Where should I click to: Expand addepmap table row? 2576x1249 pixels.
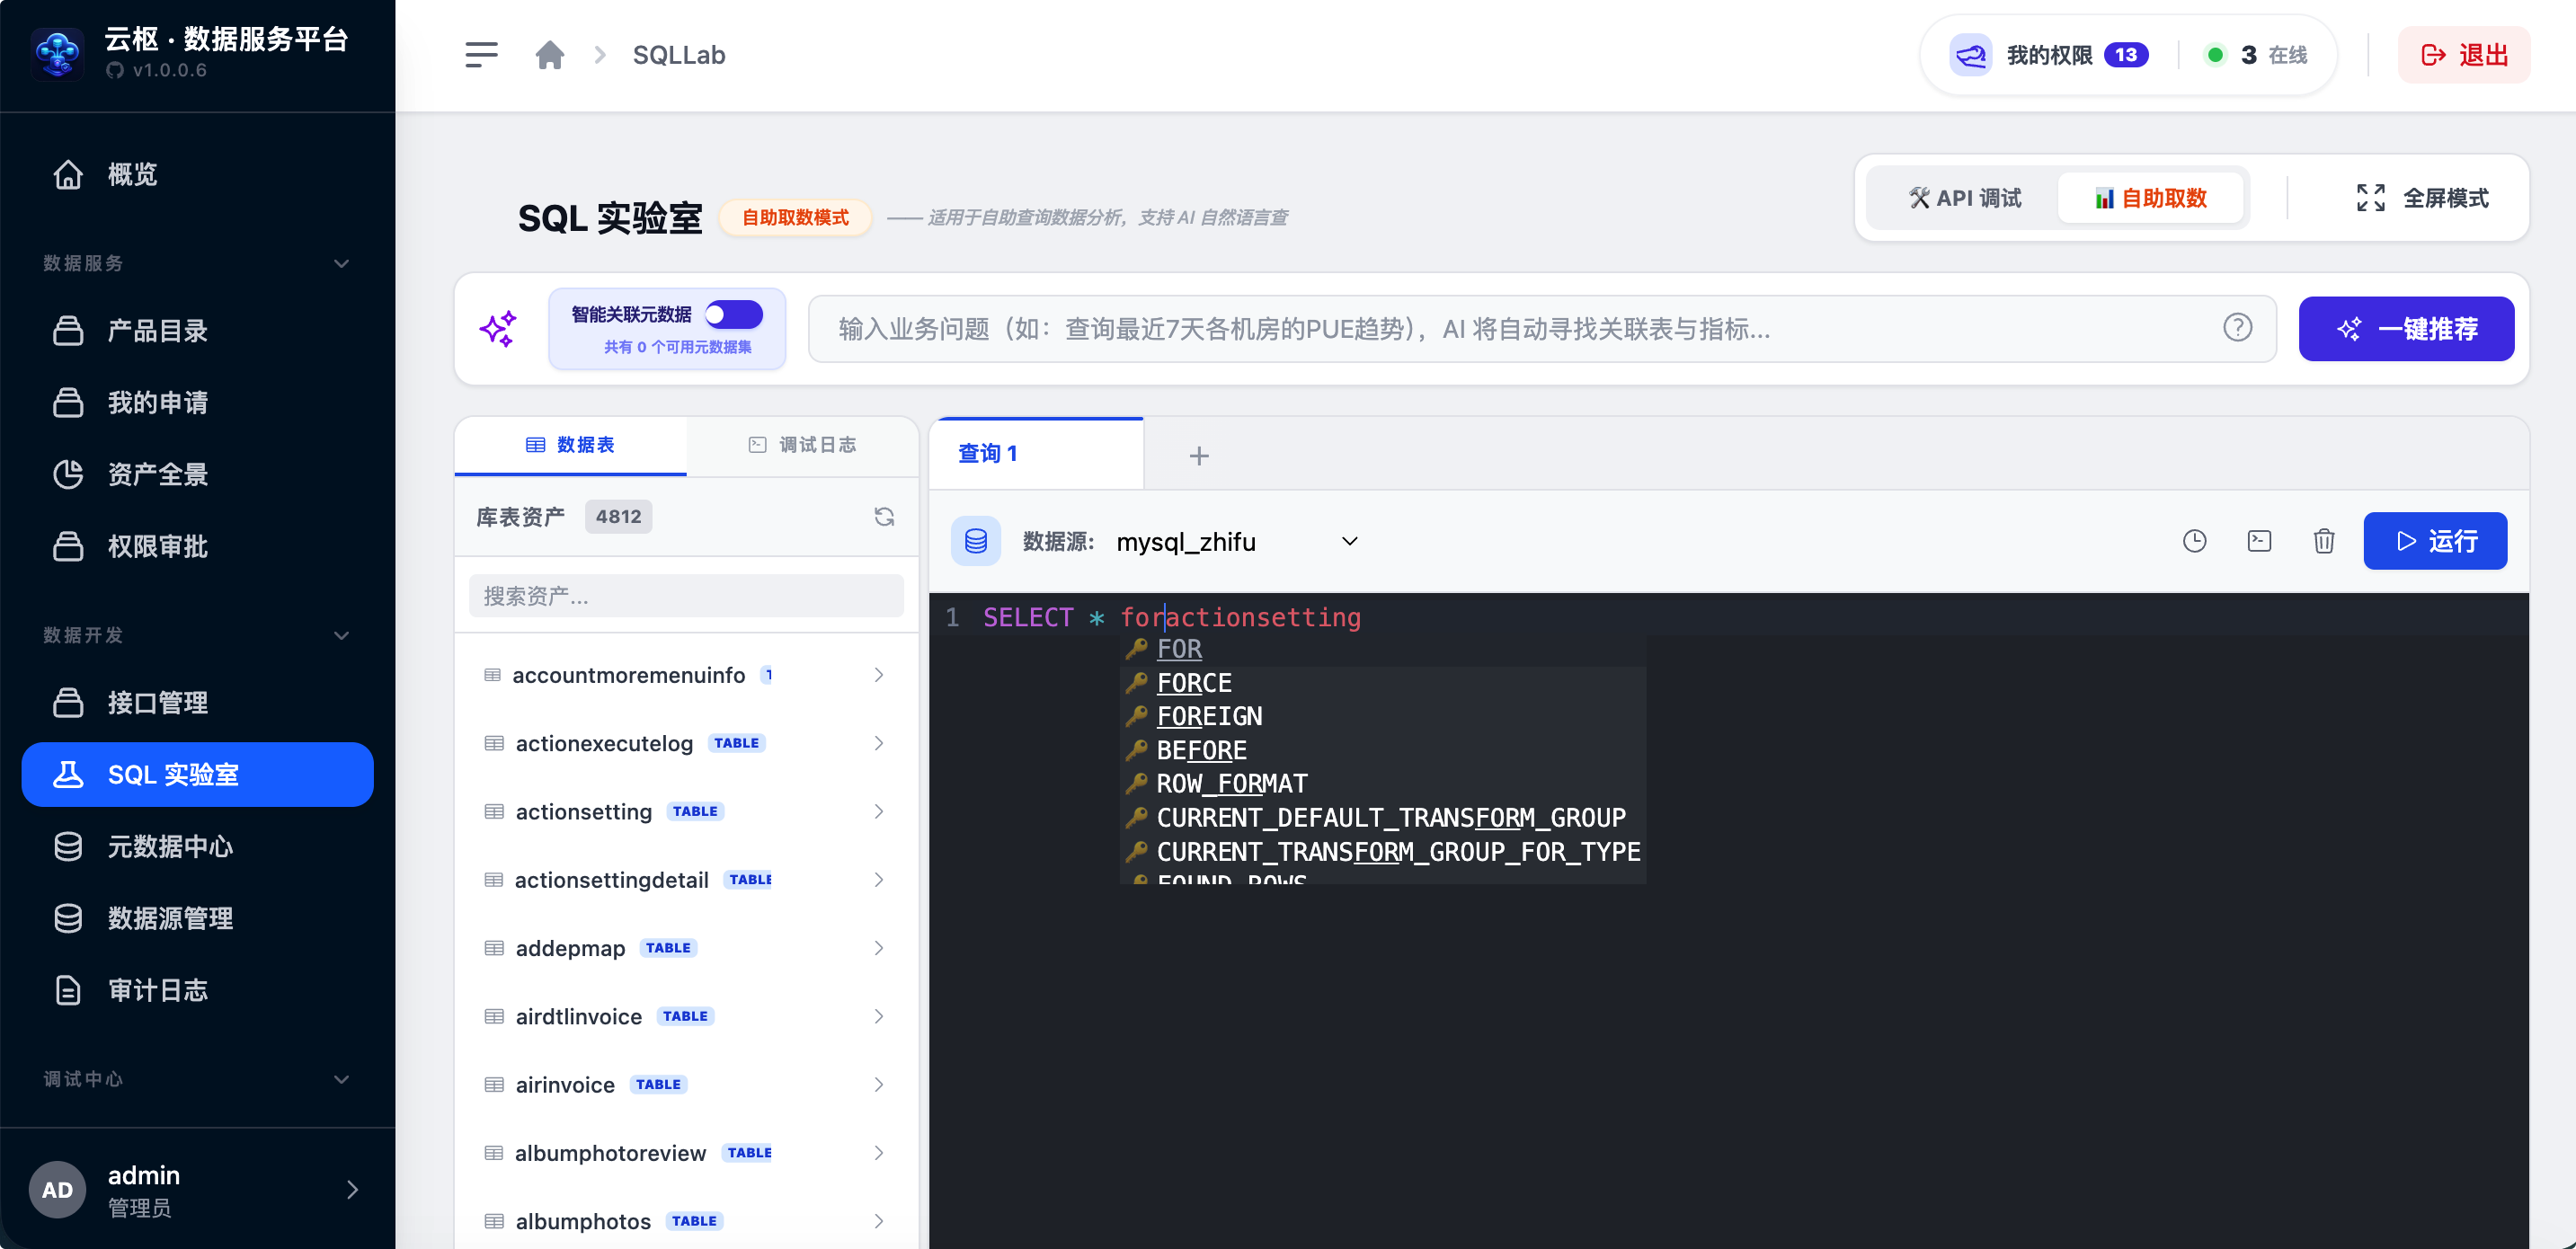coord(879,948)
